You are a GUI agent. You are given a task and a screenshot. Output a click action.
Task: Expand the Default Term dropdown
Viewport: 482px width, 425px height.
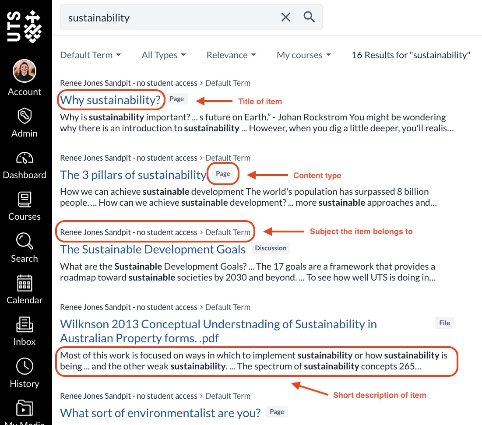click(x=90, y=55)
